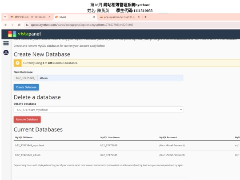Click the sidebar upload circle icon

tap(6, 52)
